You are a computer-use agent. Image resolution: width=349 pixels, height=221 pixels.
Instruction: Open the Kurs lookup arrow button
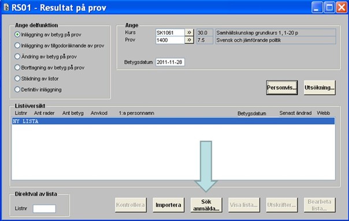pos(189,32)
